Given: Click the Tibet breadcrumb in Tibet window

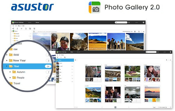Looking at the screenshot, I should [x=23, y=26].
